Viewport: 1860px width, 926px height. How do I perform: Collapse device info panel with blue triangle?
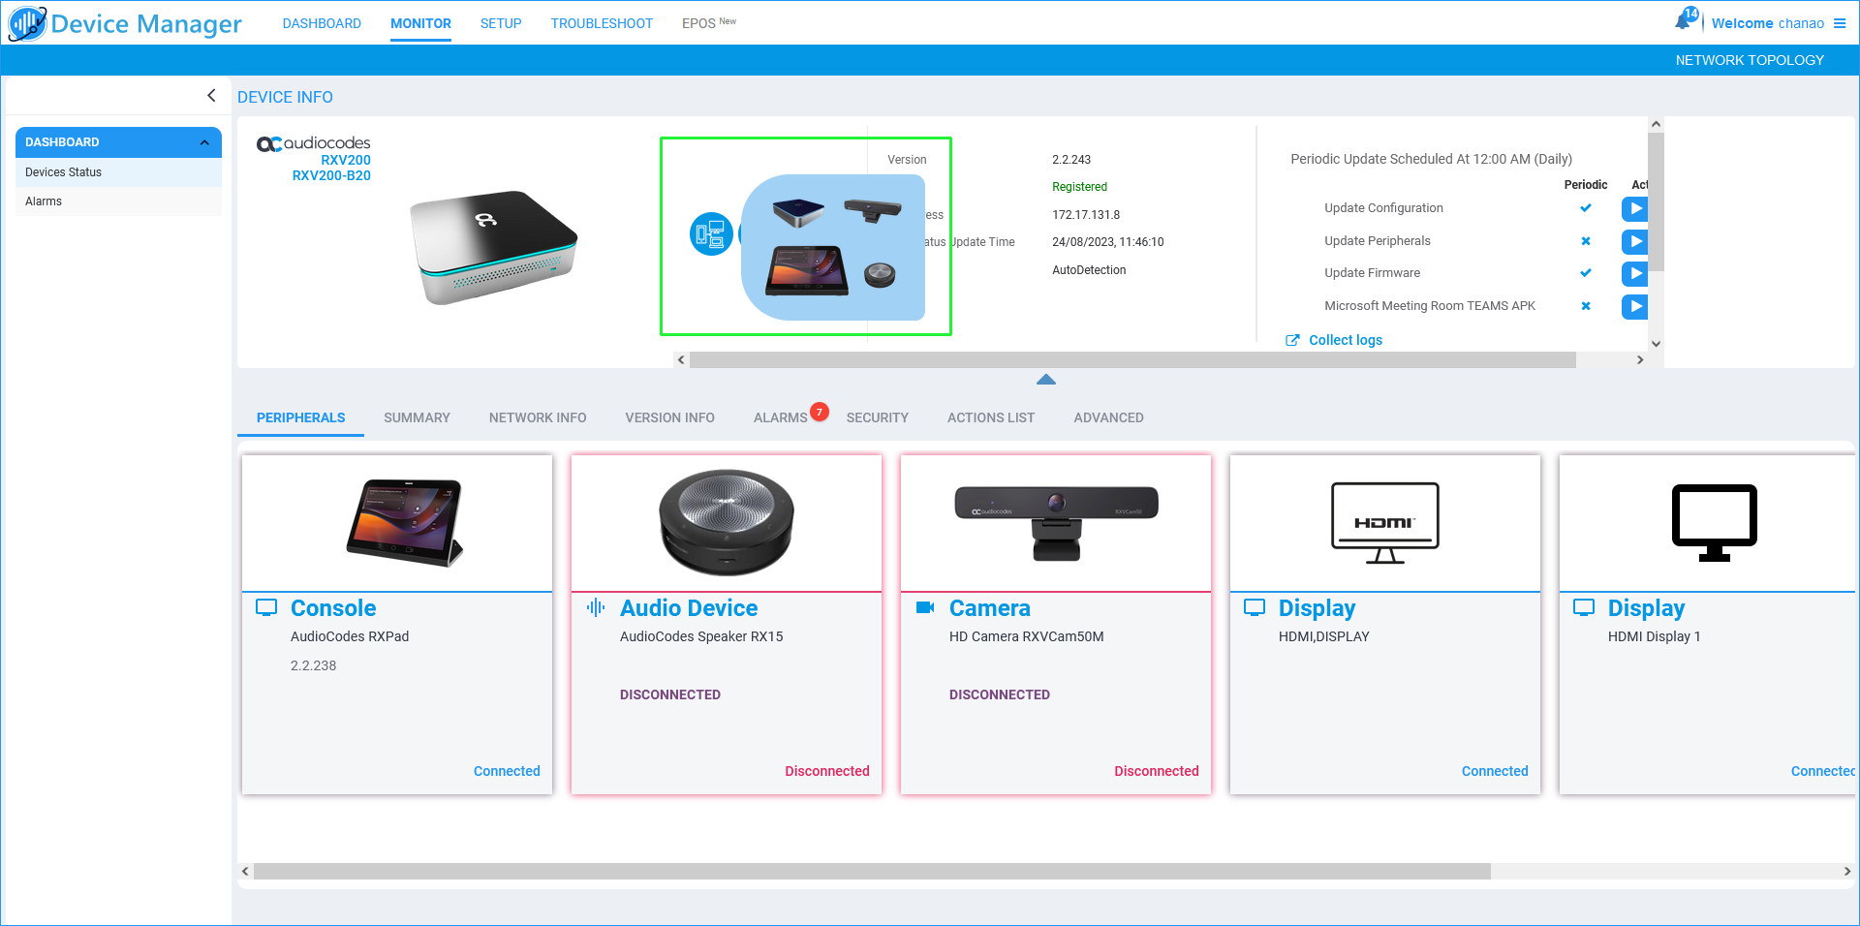pos(1046,380)
